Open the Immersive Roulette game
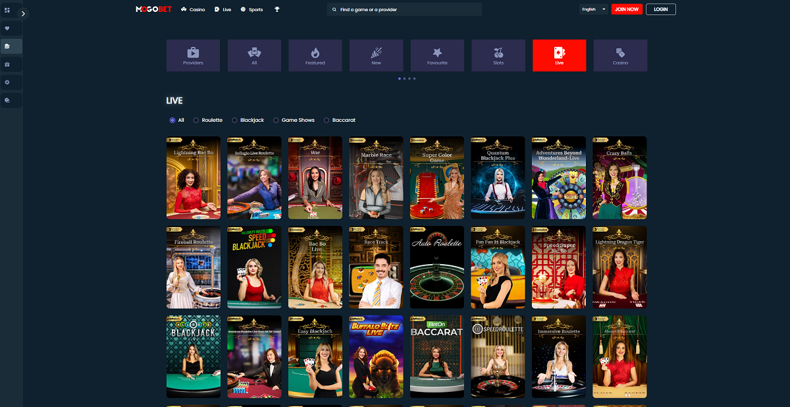Image resolution: width=790 pixels, height=407 pixels. (x=559, y=356)
